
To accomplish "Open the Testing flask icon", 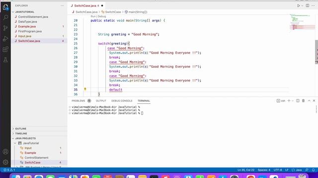I will pos(5,60).
